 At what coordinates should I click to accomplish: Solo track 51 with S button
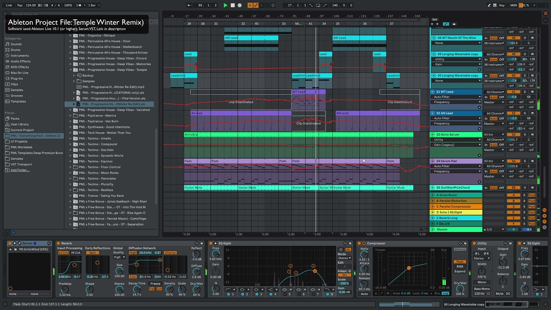point(524,92)
